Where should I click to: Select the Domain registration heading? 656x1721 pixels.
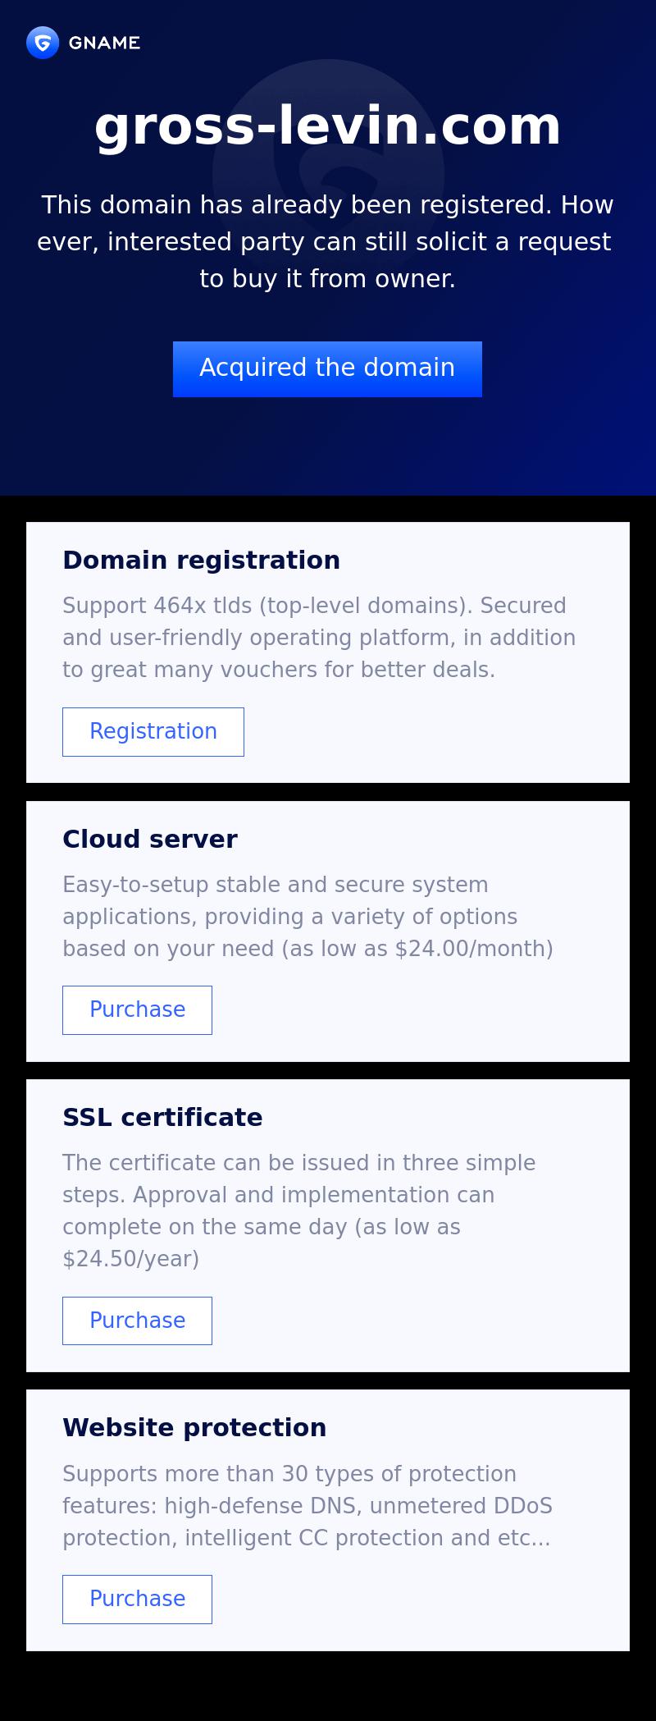pyautogui.click(x=201, y=560)
